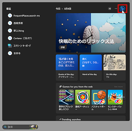Screen dimensions: 132x131
Task: Click search icon beside 西城秀樹
Action: pos(10,23)
